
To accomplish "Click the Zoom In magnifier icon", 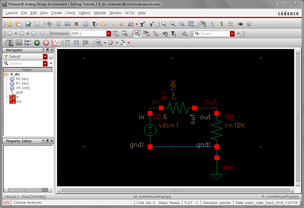I will pos(164,24).
